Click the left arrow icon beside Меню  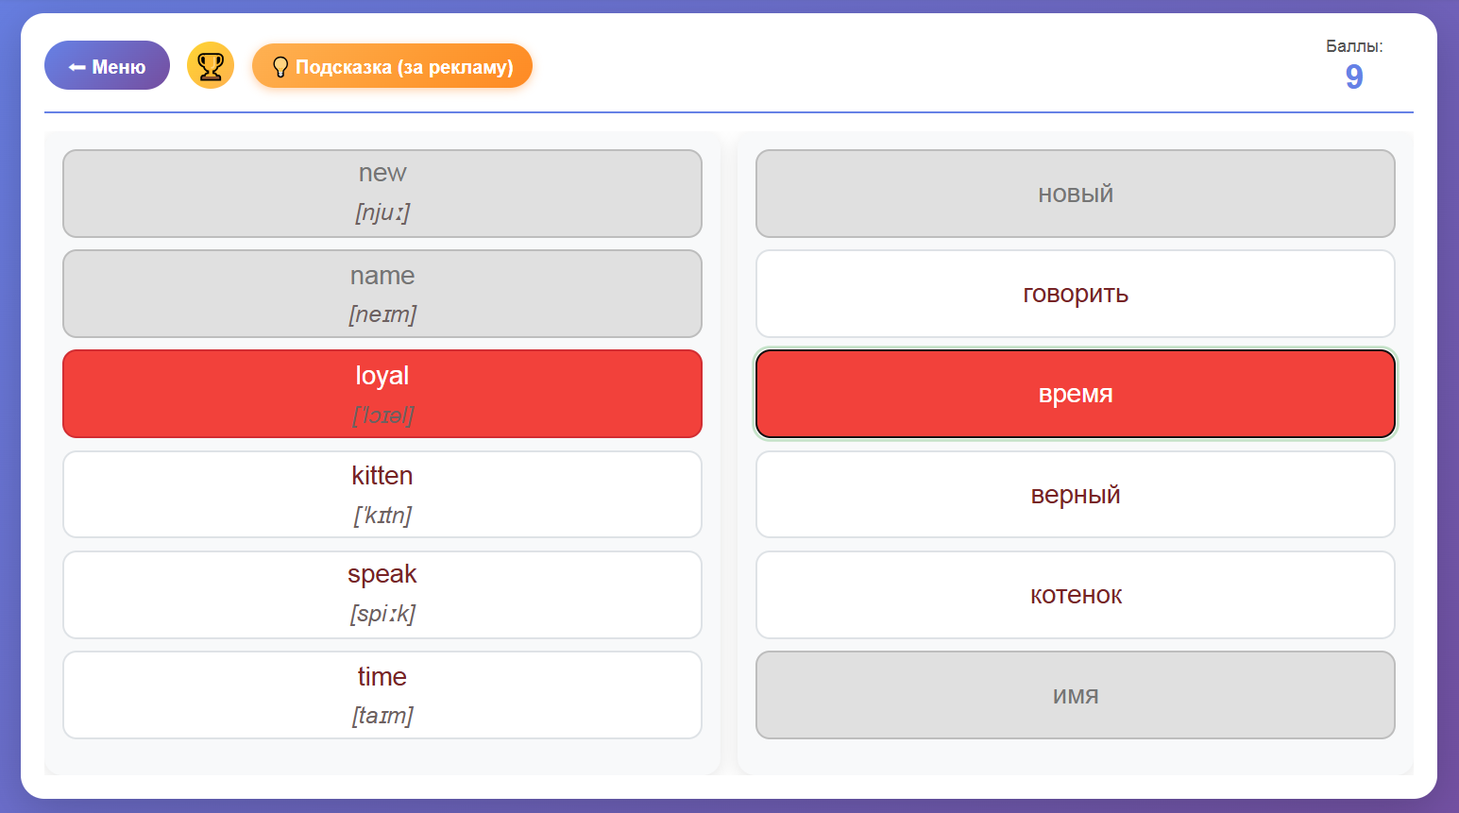point(77,67)
